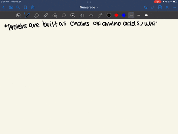
Task: Tap the red screen recording indicator
Action: [158, 1]
